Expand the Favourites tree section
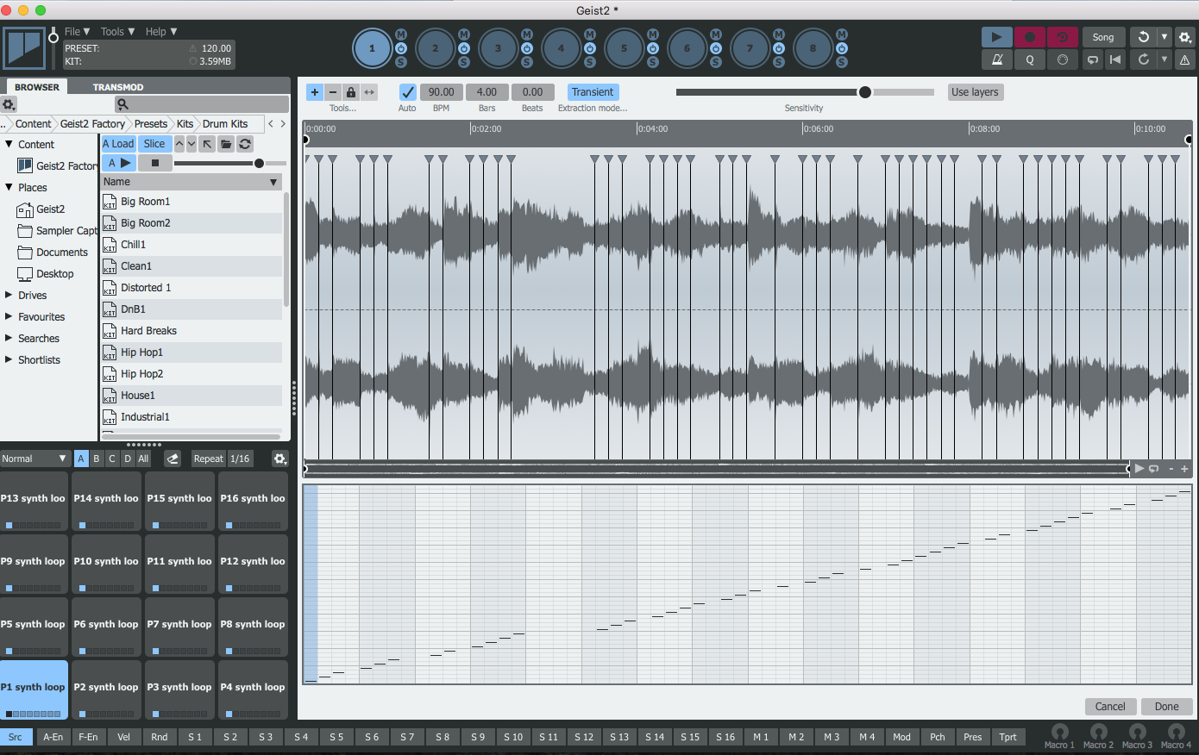Image resolution: width=1199 pixels, height=755 pixels. click(x=9, y=316)
